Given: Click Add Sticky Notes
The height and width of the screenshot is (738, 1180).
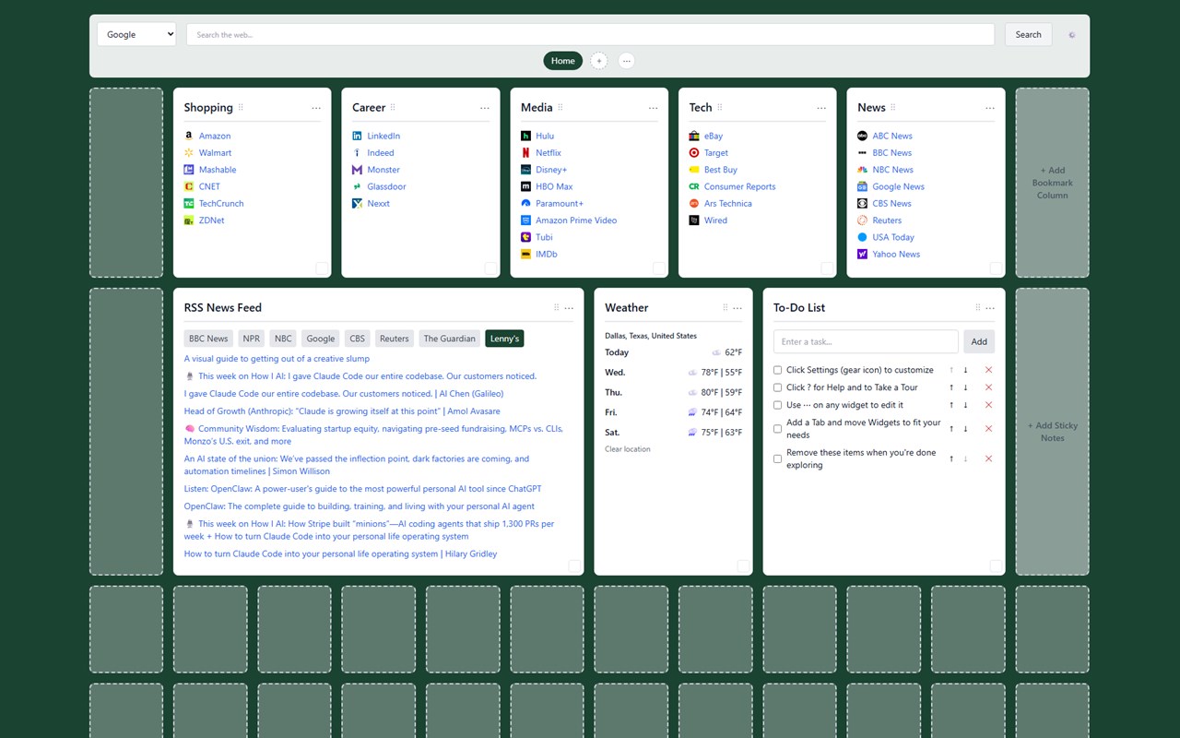Looking at the screenshot, I should tap(1053, 432).
